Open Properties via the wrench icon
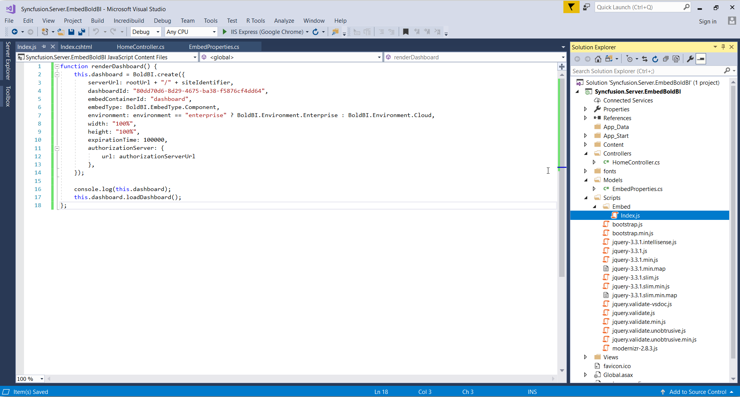Screen dimensions: 740x397 (689, 59)
